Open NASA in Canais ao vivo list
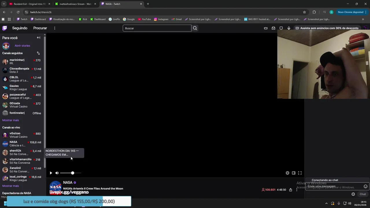Viewport: 370px width, 208px height. 22,144
